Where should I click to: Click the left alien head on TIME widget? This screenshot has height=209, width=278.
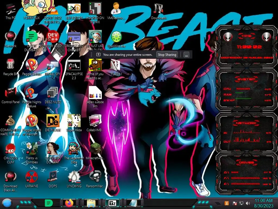click(x=228, y=37)
